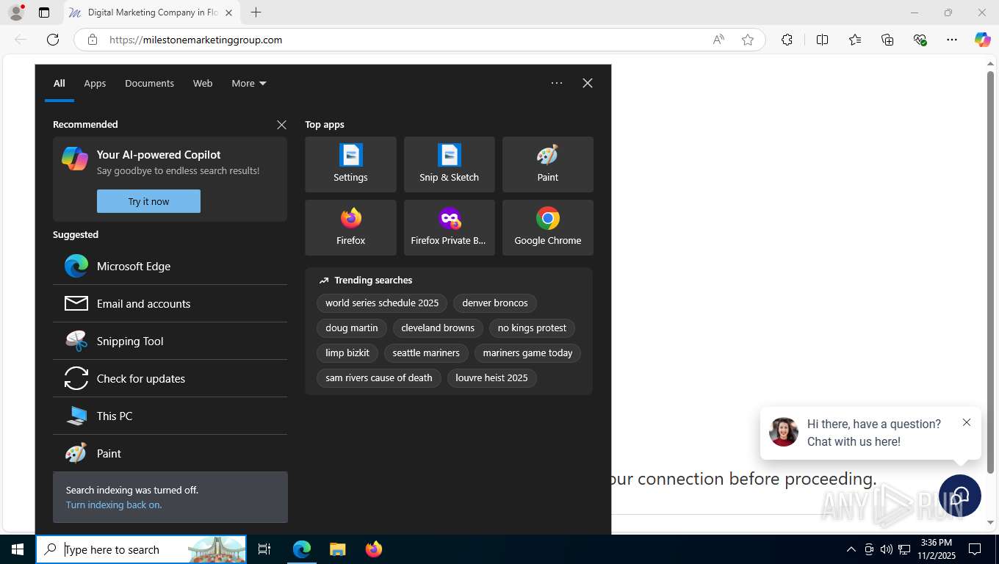Open Browser essentials in Edge

pos(920,40)
